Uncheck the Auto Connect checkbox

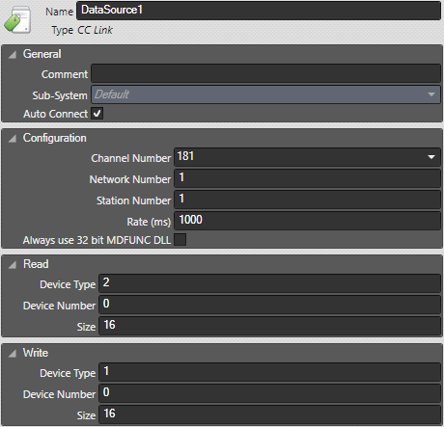97,114
